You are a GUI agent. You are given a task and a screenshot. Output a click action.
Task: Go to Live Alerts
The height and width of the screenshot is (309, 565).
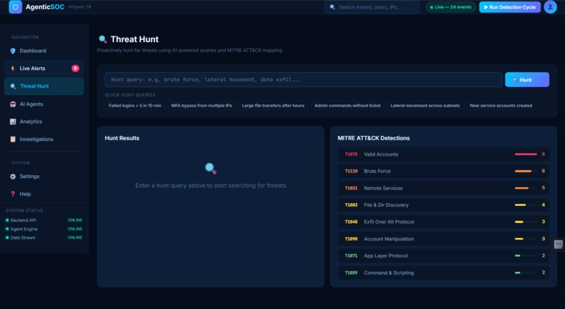(x=44, y=69)
